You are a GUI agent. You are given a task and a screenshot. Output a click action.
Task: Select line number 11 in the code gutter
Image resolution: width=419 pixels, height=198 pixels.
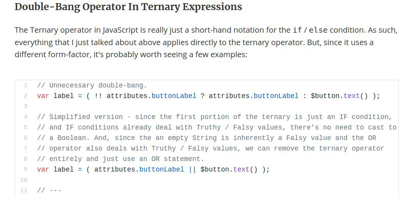tap(25, 190)
